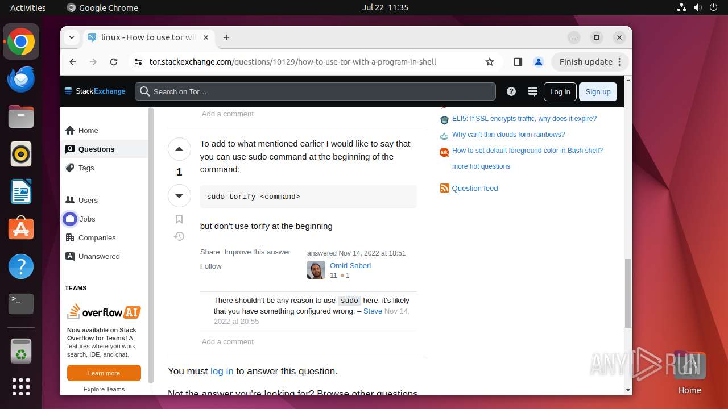Open the Activities overview
Viewport: 728px width, 409px height.
click(x=28, y=7)
